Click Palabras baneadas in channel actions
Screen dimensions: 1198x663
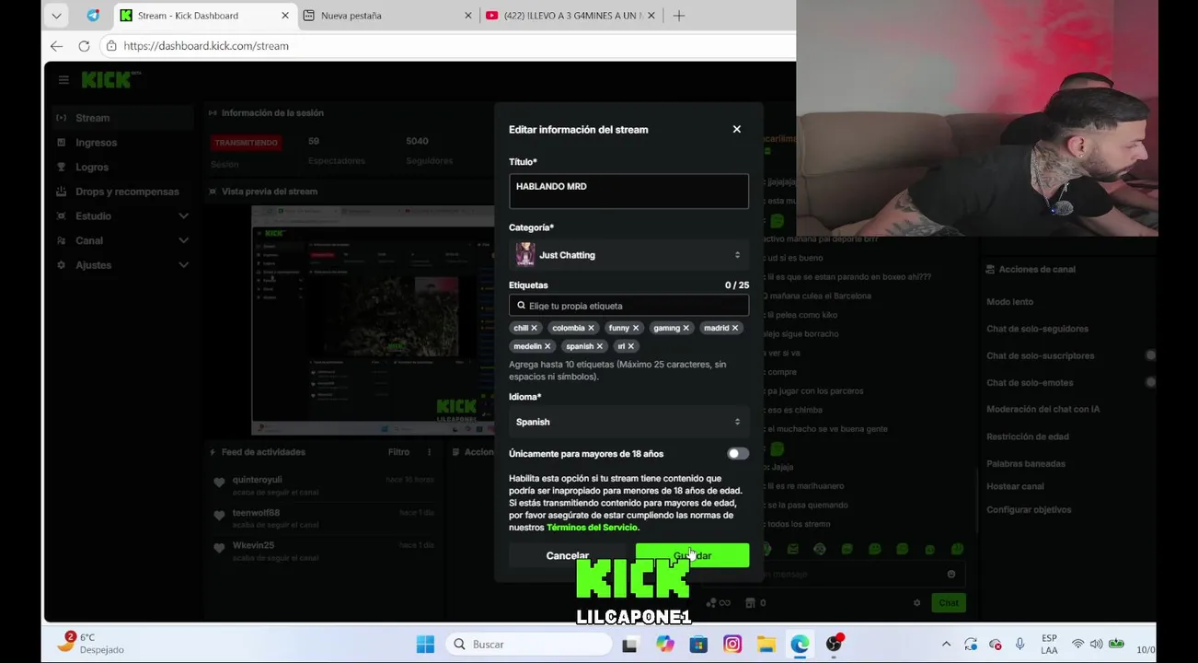coord(1026,464)
